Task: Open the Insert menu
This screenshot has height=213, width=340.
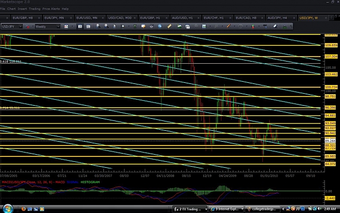Action: tap(22, 9)
